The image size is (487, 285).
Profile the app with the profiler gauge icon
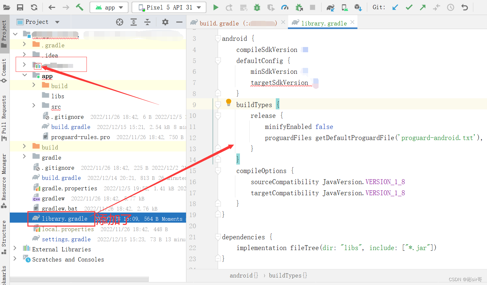click(285, 7)
